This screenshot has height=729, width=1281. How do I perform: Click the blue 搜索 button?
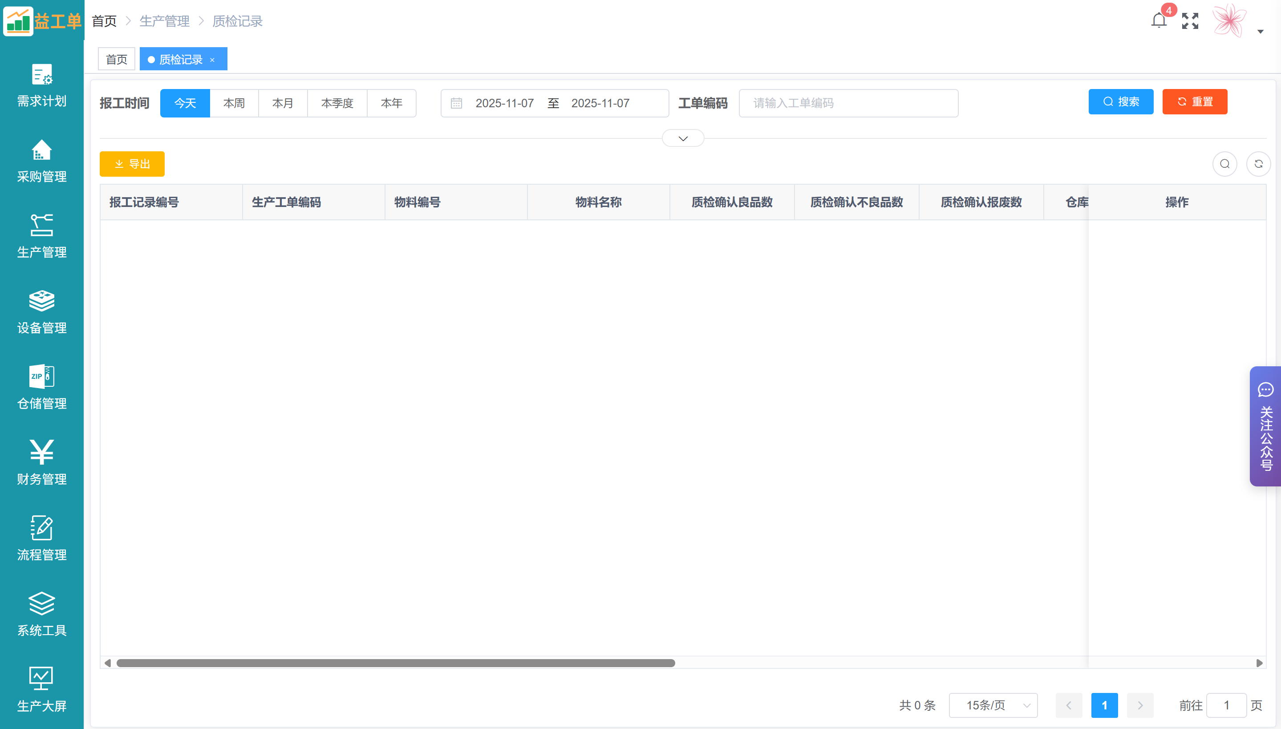1121,101
